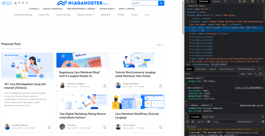Toggle the computed styles sidebar icon
Screen dimensions: 265x136
(x=260, y=74)
